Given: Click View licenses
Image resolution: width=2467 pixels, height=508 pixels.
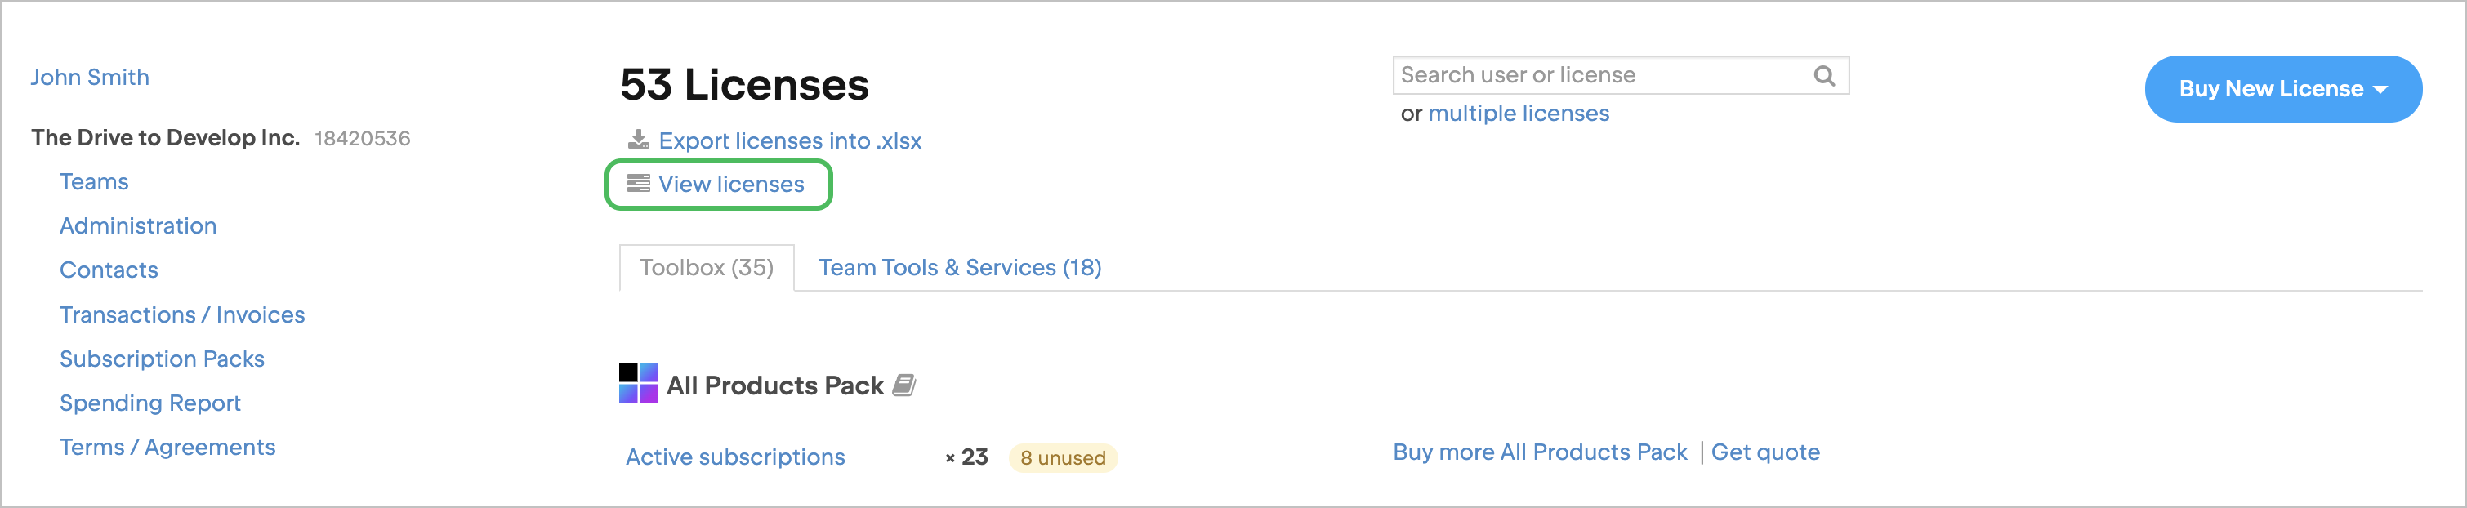Looking at the screenshot, I should (731, 184).
